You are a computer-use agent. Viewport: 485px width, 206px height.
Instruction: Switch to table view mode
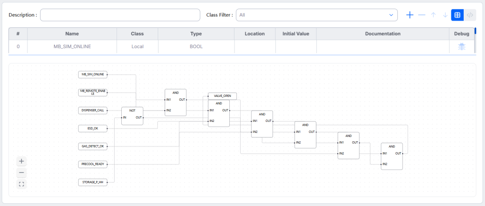pos(457,15)
